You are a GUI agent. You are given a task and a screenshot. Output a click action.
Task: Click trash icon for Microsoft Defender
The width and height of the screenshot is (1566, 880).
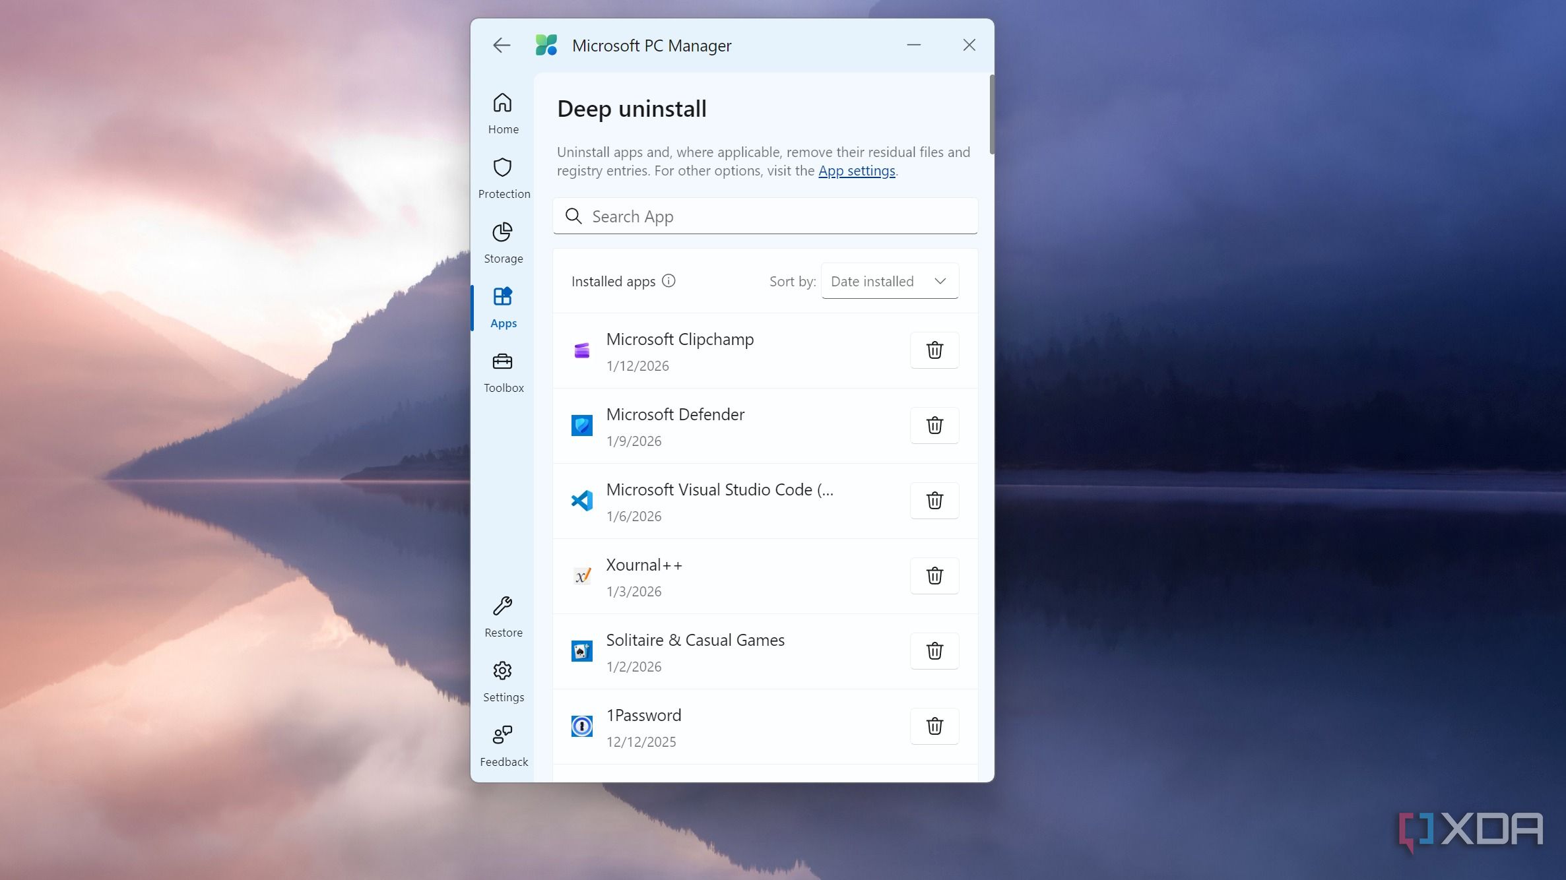pos(934,425)
